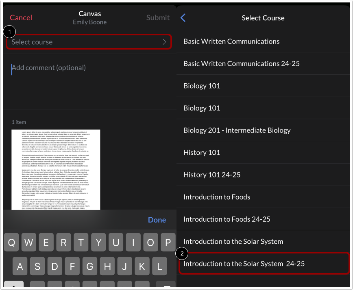The height and width of the screenshot is (290, 353).
Task: Select History 101 course
Action: point(263,153)
